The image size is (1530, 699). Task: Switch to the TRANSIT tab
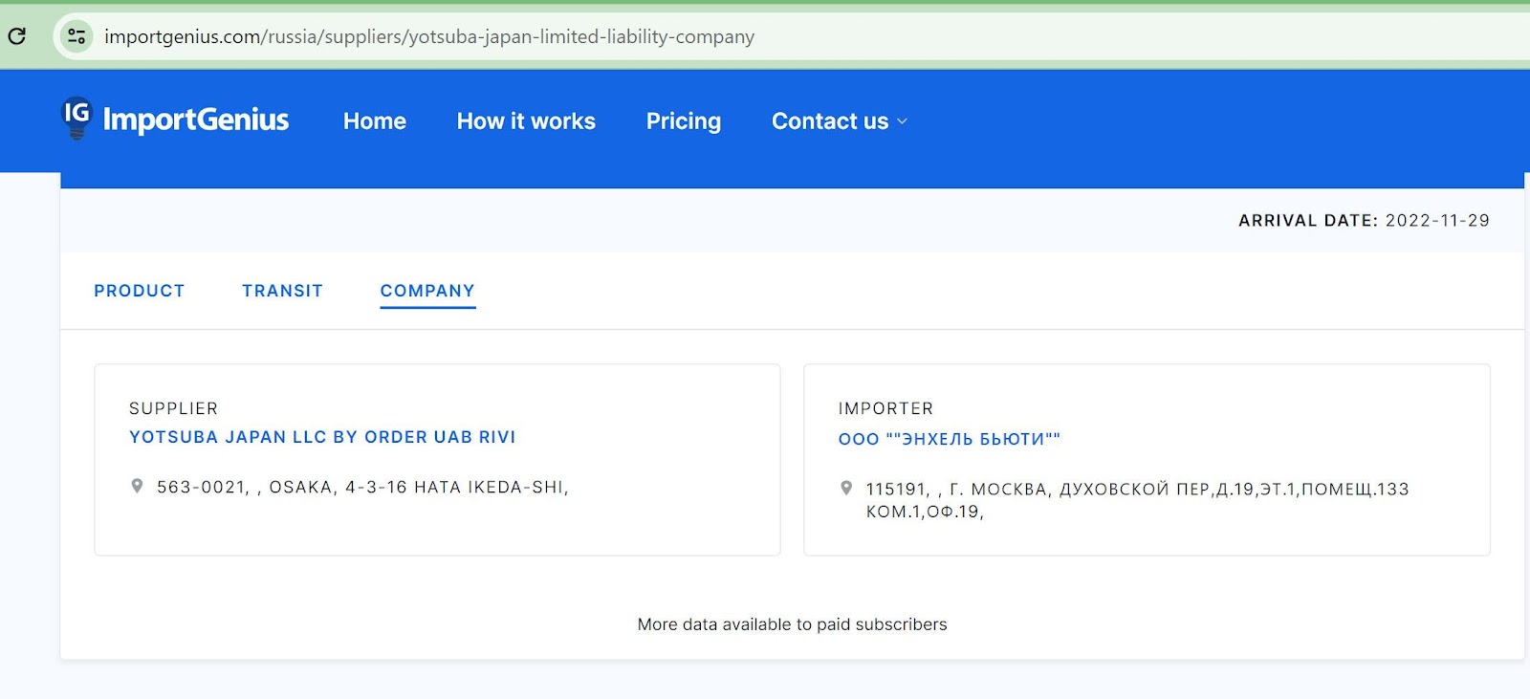[282, 291]
